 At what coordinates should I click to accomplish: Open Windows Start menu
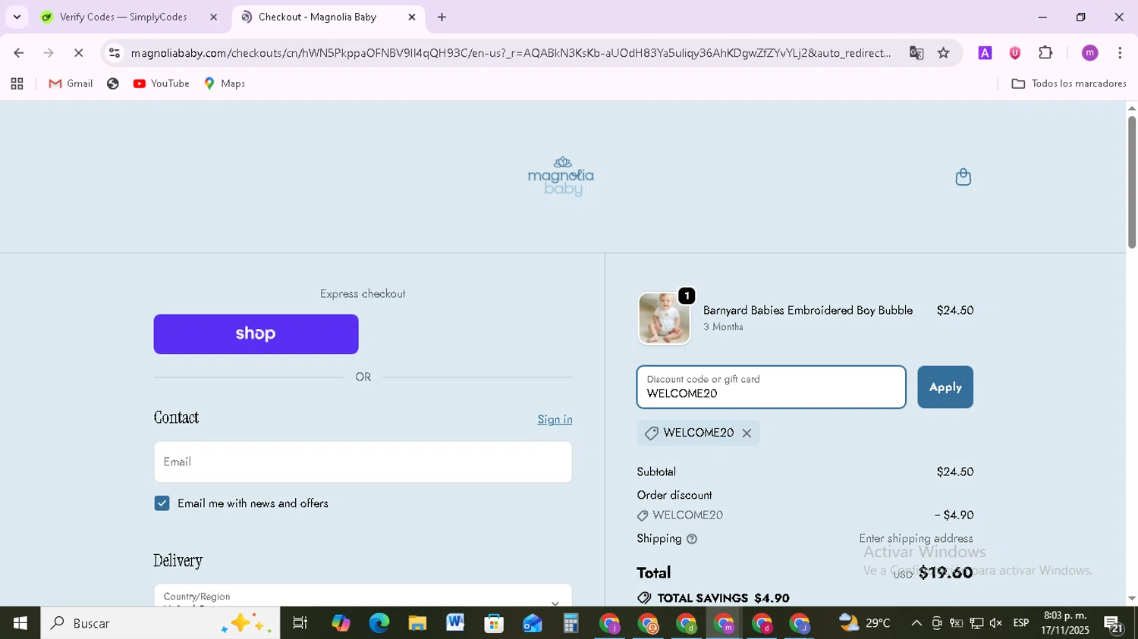pos(20,623)
